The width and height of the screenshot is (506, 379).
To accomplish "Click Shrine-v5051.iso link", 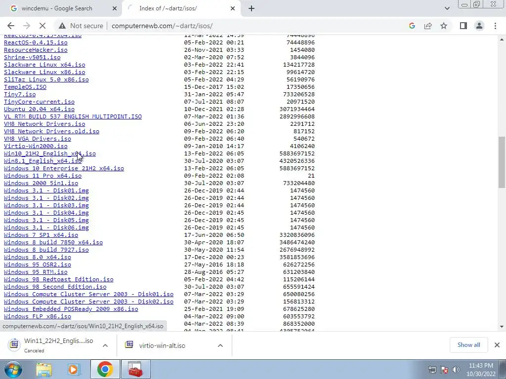I will [32, 57].
